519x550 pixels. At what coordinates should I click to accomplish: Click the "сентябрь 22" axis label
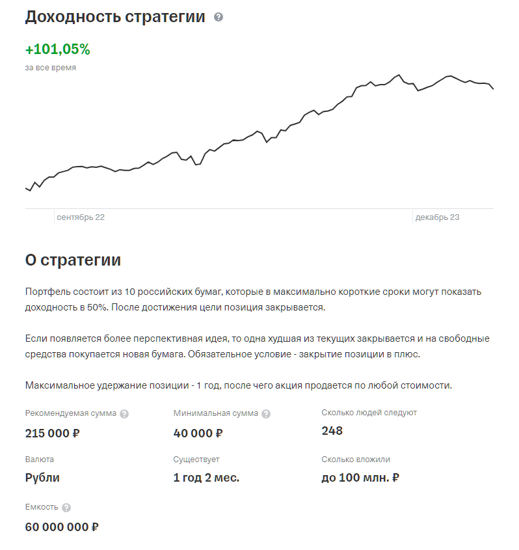pos(81,217)
